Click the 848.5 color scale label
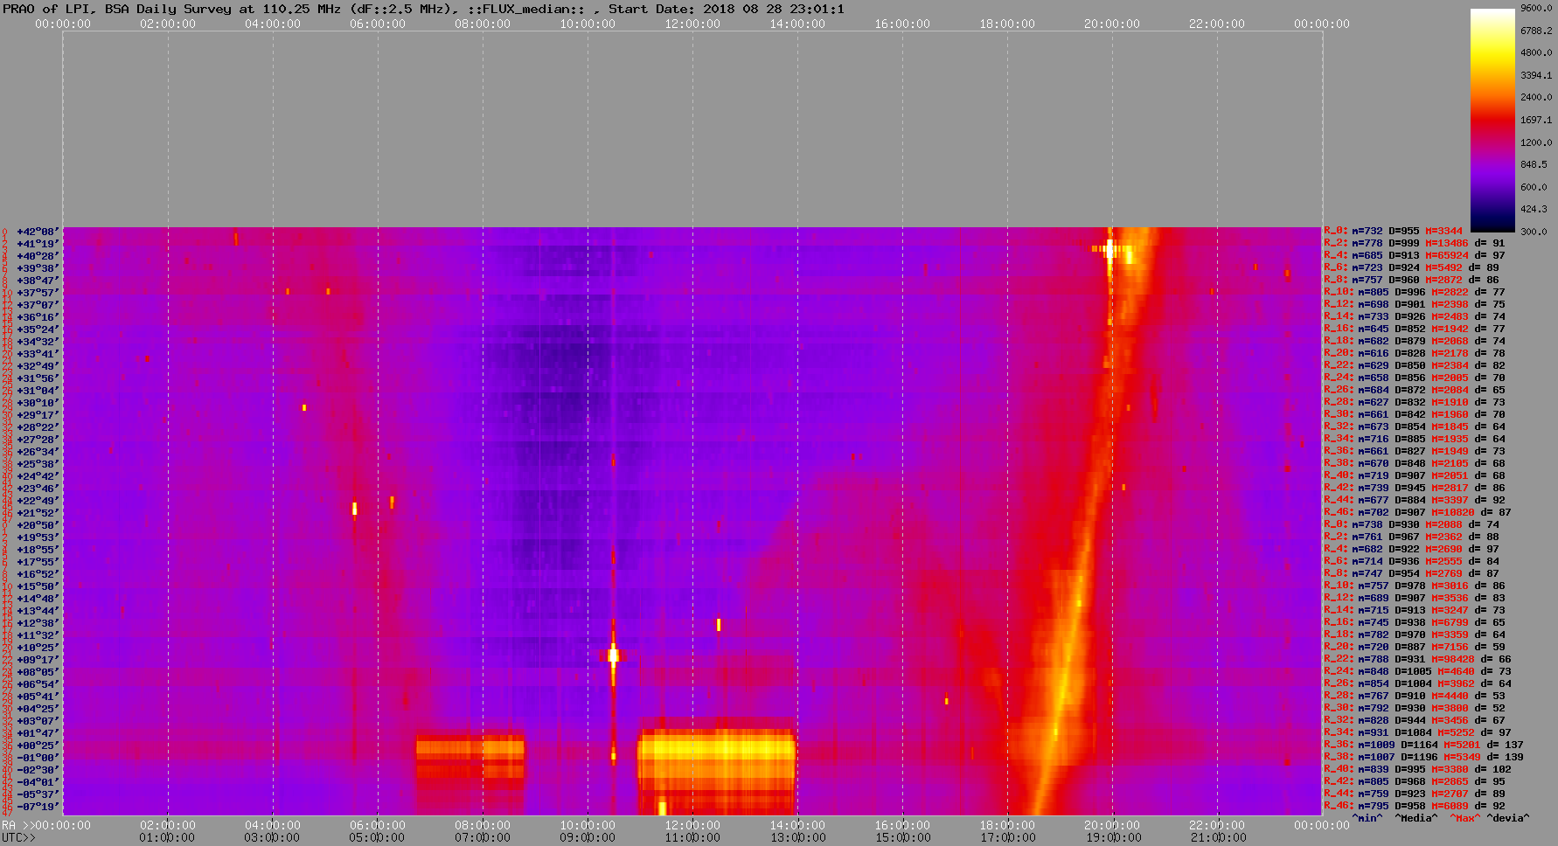This screenshot has width=1558, height=846. [1534, 164]
